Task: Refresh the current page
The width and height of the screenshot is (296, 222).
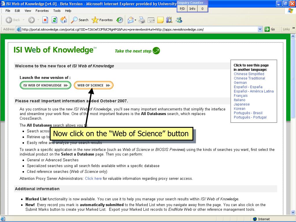Action: [x=54, y=20]
